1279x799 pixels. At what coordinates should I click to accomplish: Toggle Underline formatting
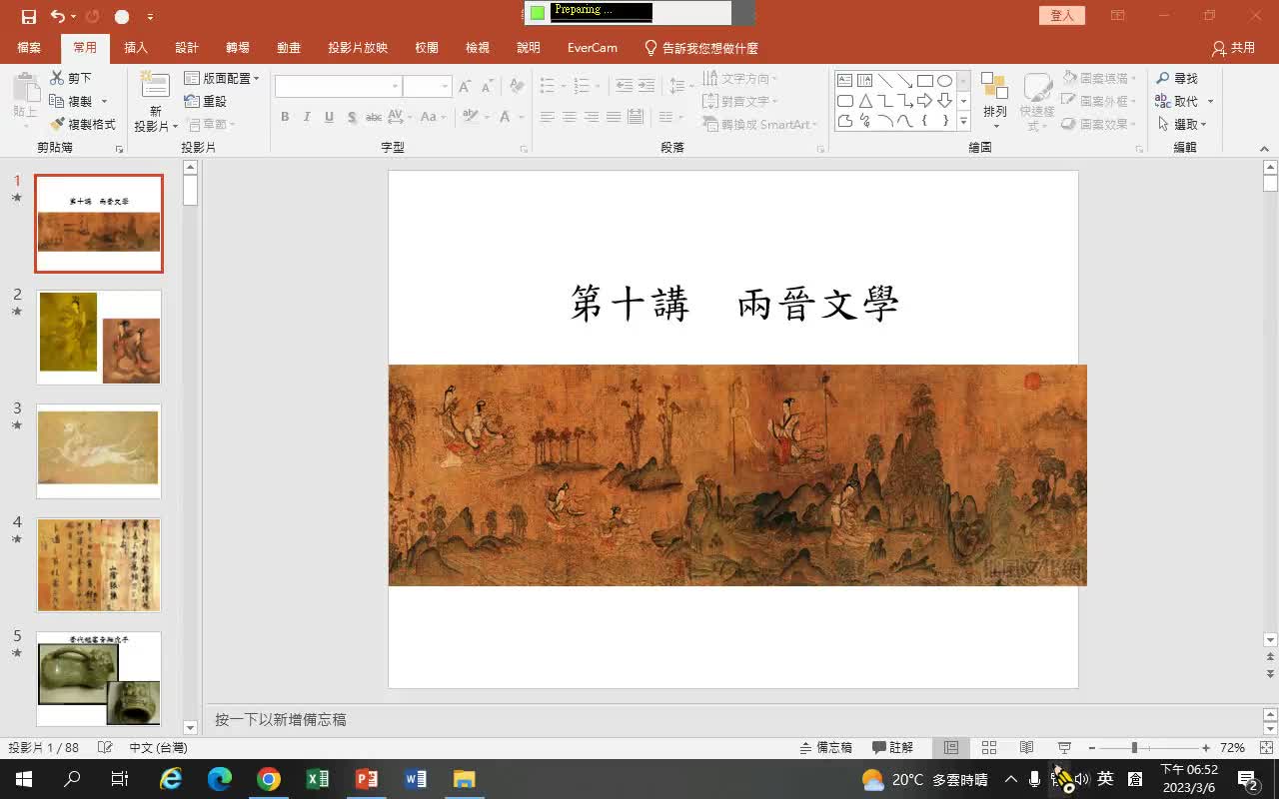click(329, 117)
